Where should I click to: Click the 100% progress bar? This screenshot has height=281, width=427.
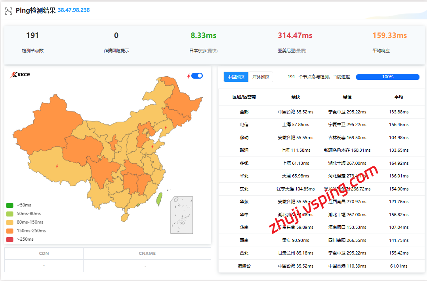click(x=387, y=77)
